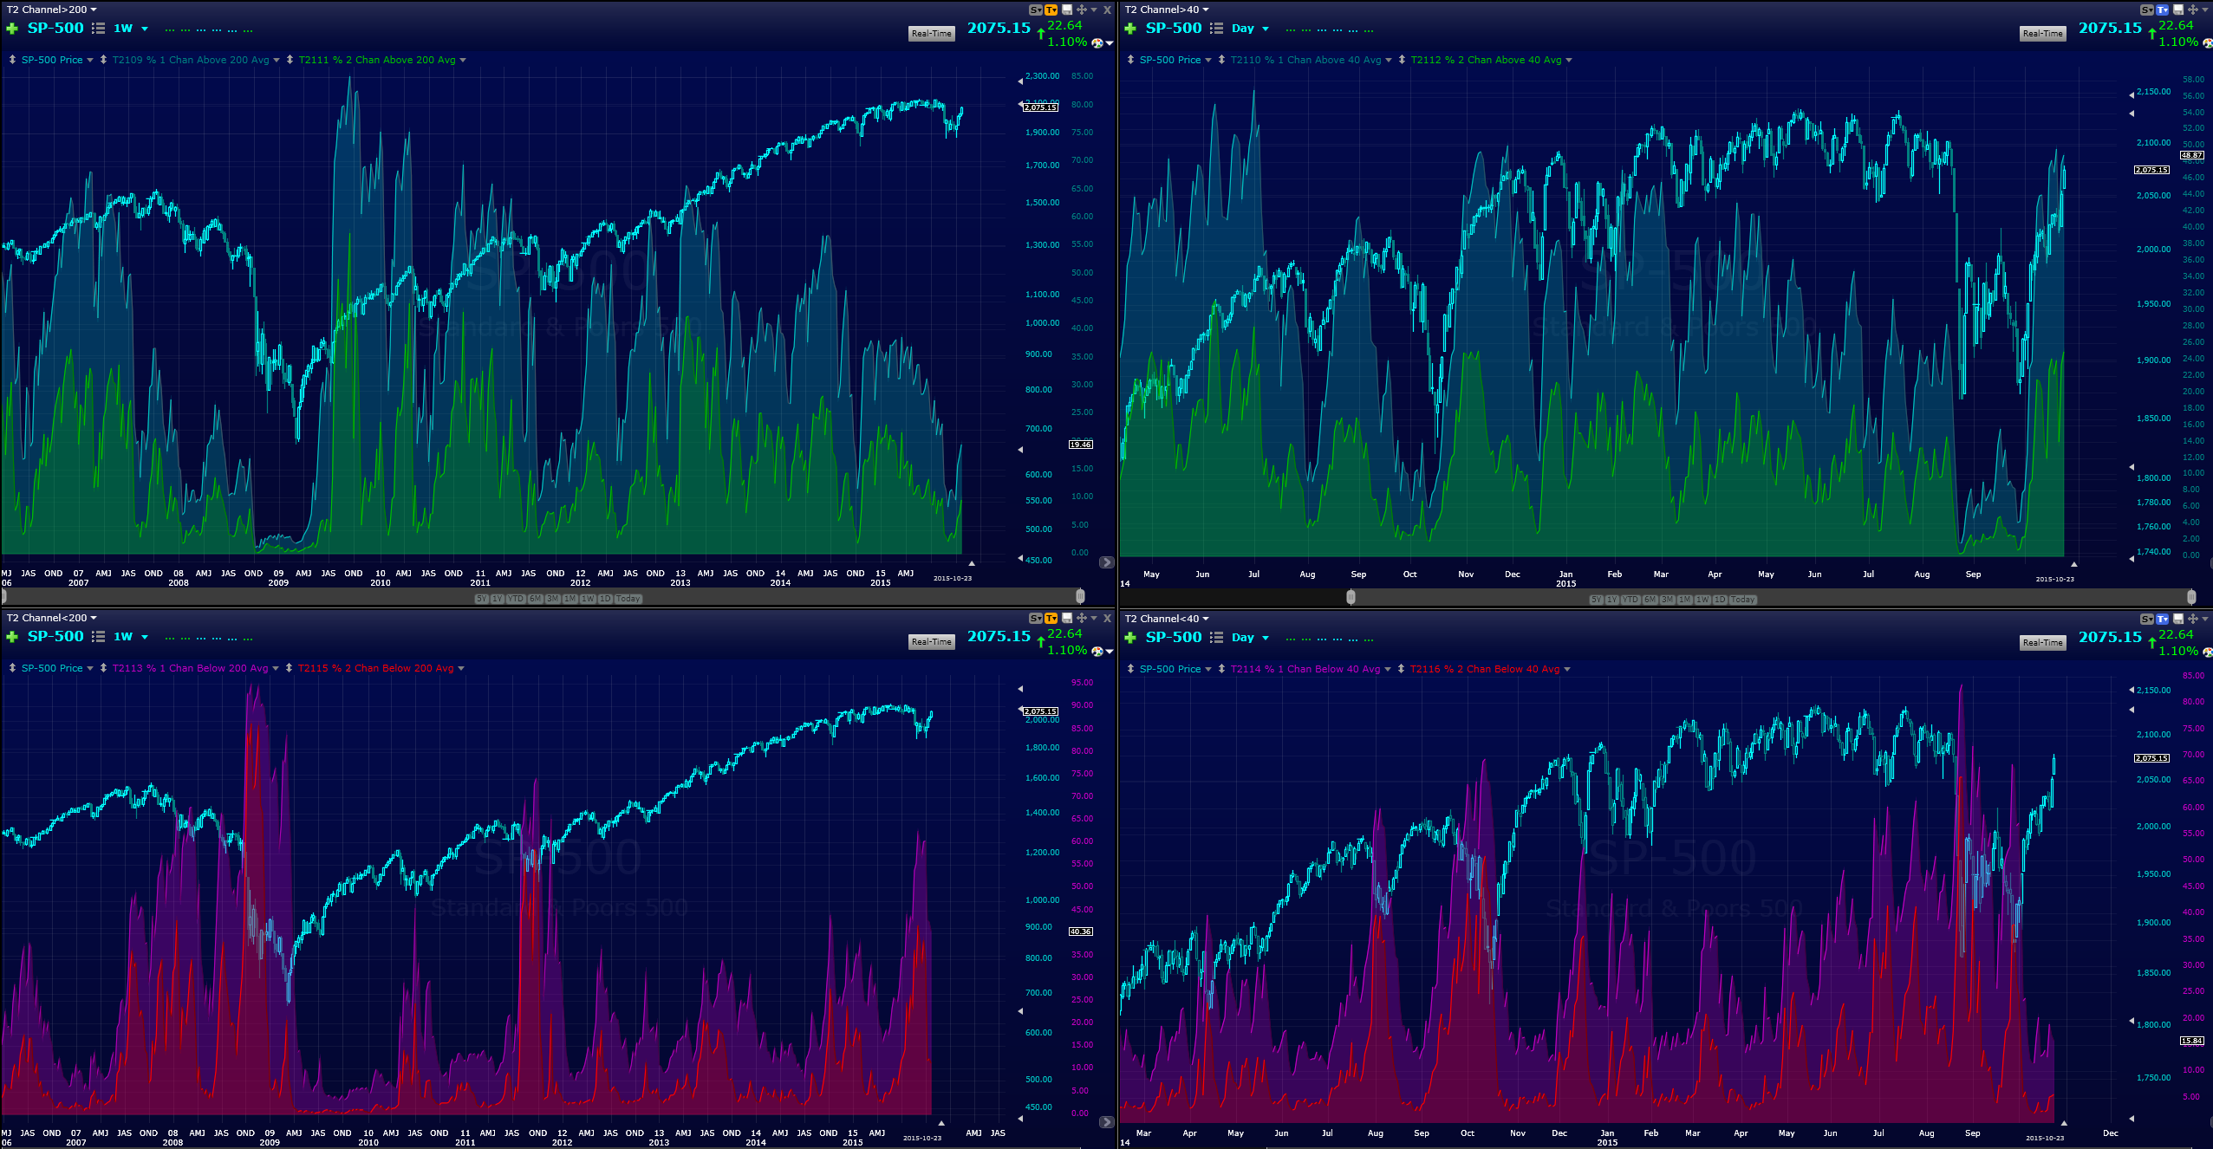Click the scroll-right arrow in T2 Channel<200 chart
Screen dimensions: 2213x1149
click(1106, 1122)
